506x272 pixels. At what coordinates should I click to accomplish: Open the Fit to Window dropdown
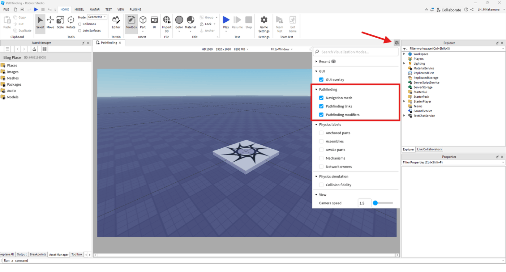pos(282,49)
